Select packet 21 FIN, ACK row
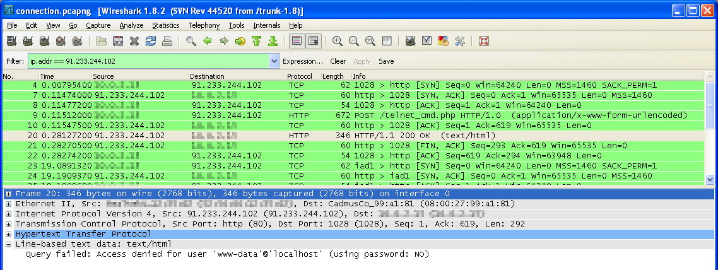Image resolution: width=718 pixels, height=270 pixels. tap(353, 146)
